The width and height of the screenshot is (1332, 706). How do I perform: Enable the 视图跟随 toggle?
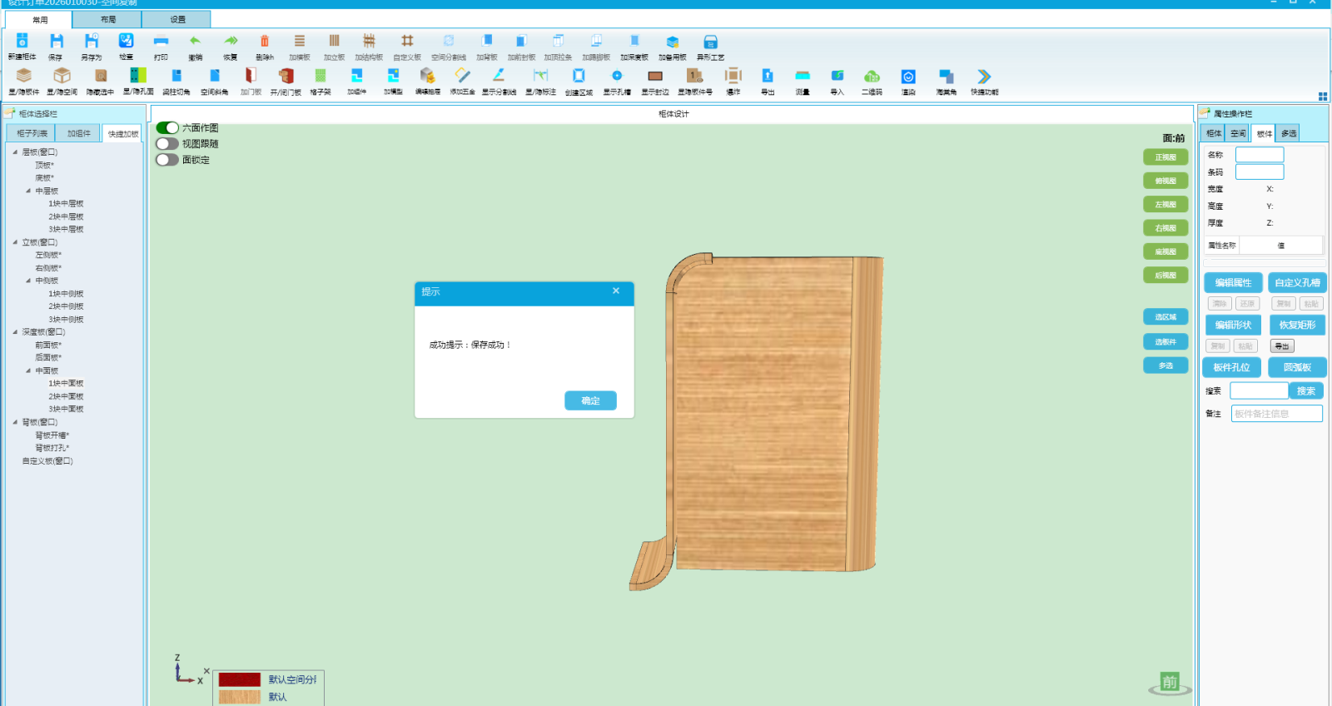[x=167, y=144]
